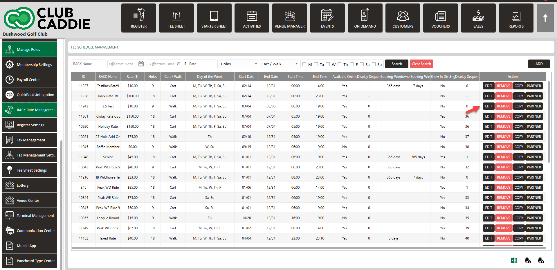
Task: Collapse top navigation with up arrow
Action: [x=545, y=18]
